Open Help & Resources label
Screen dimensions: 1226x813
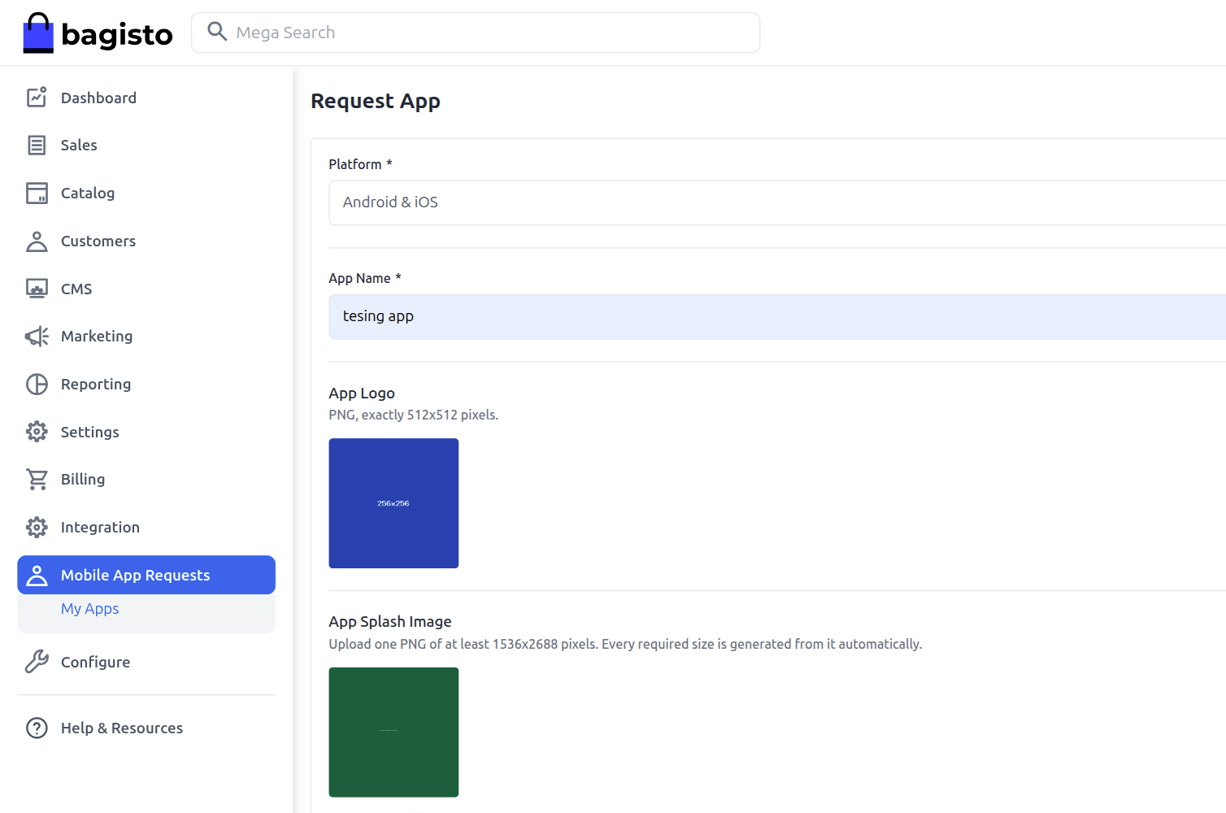[122, 728]
